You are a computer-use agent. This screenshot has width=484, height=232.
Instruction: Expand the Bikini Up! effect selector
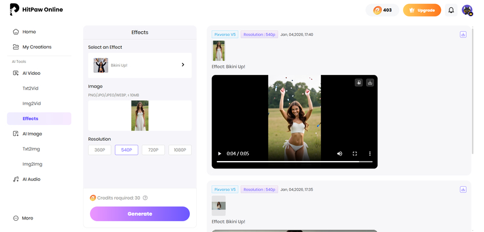click(140, 65)
